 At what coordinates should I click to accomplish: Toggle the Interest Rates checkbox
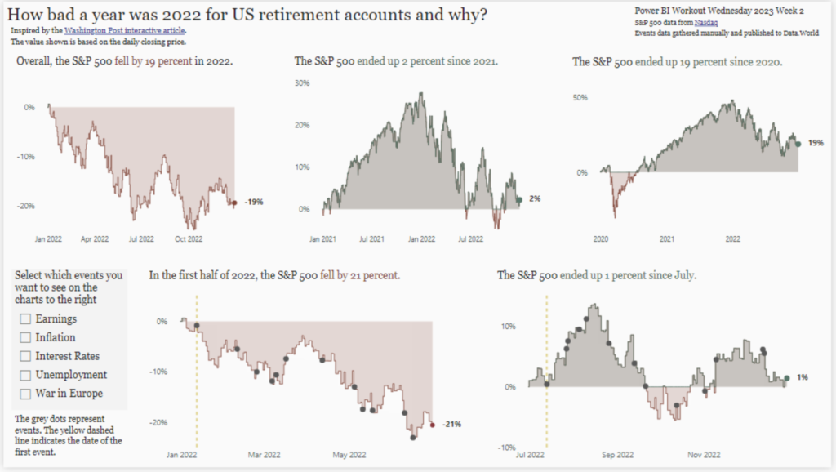click(x=25, y=356)
